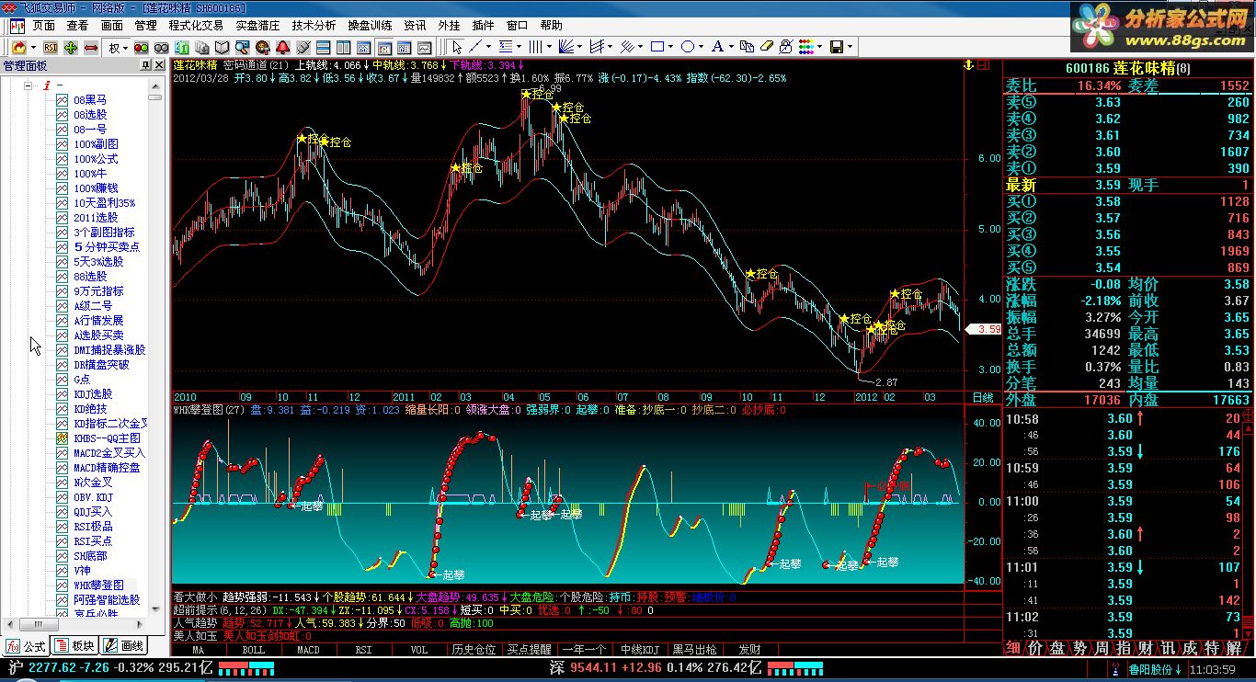
Task: Select the rectangle drawing tool
Action: [x=657, y=47]
